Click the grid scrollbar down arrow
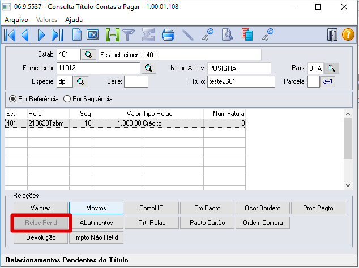The width and height of the screenshot is (359, 268). coord(348,185)
